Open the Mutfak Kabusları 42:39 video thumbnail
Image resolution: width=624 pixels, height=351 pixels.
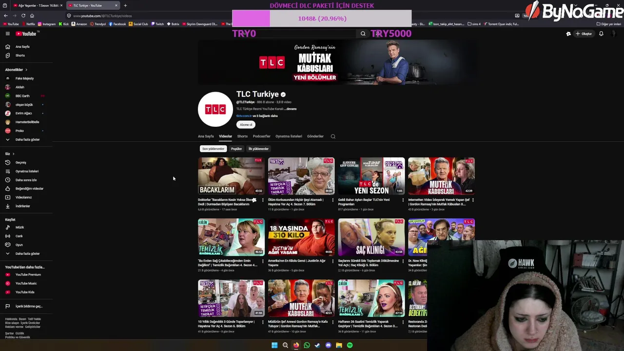(x=441, y=175)
